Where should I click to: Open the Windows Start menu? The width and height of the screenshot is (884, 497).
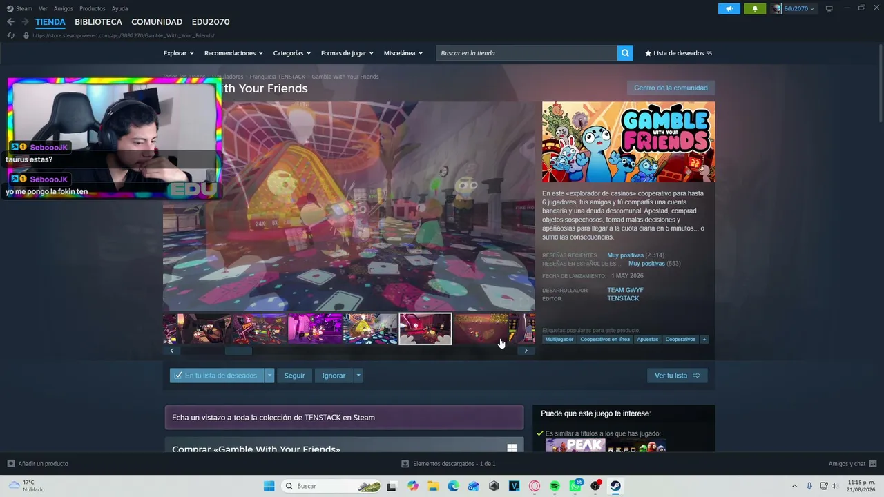click(269, 486)
